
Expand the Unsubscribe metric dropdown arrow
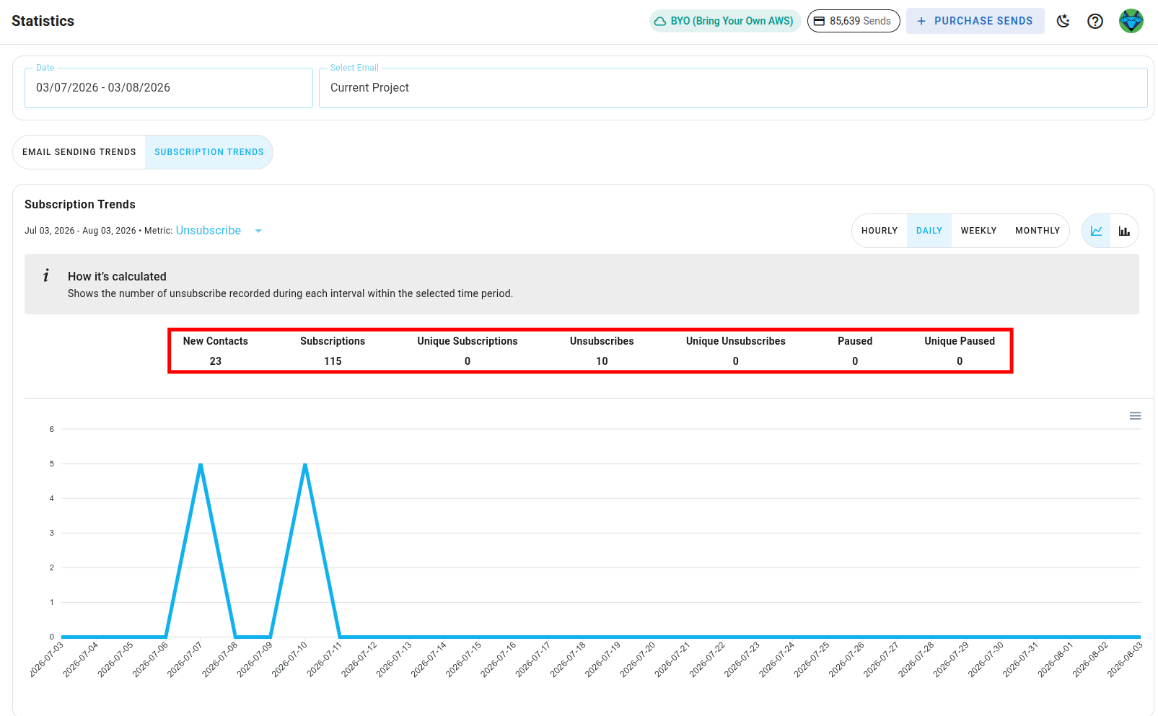pyautogui.click(x=258, y=231)
